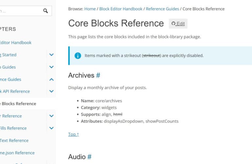
Task: Click the # anchor beside Archives heading
Action: pos(98,75)
